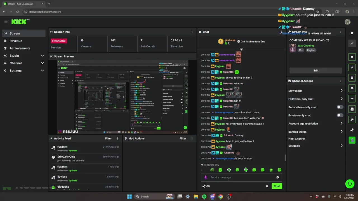358x201 pixels.
Task: Click the purple microphone icon in message box
Action: [x=206, y=177]
